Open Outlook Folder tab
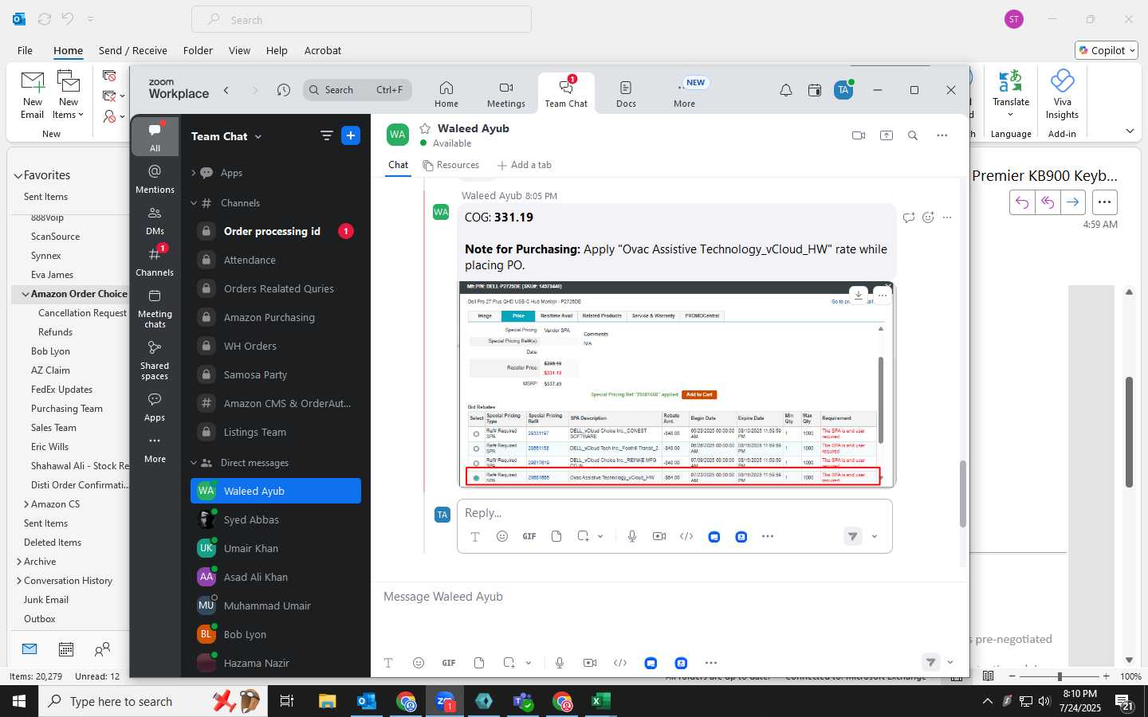Viewport: 1148px width, 717px height. point(198,50)
